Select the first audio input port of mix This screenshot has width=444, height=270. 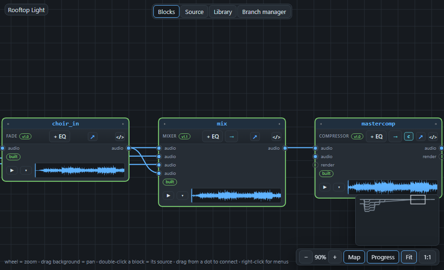tap(159, 148)
